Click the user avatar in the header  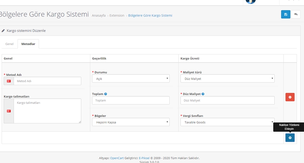coord(251,2)
